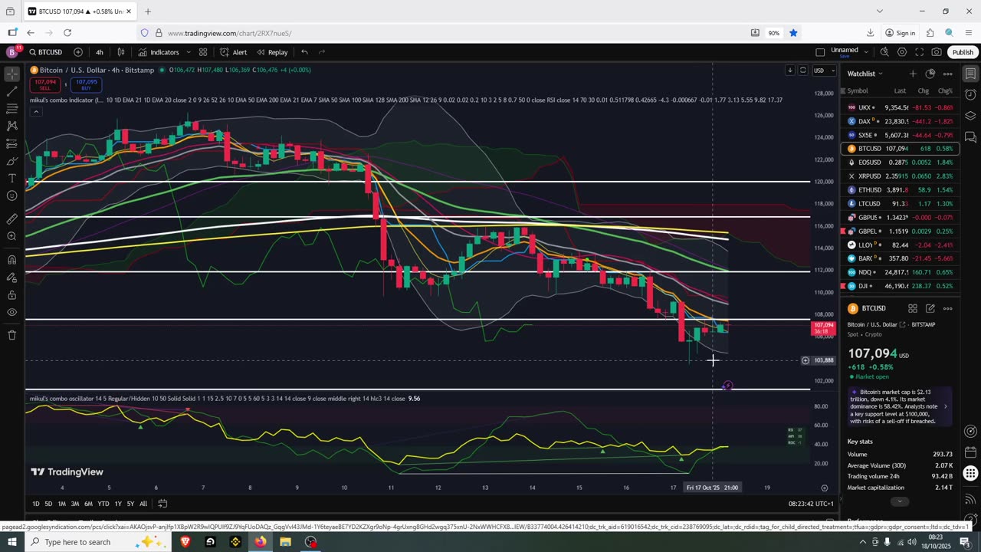
Task: Open the quick search icon
Action: (x=884, y=52)
